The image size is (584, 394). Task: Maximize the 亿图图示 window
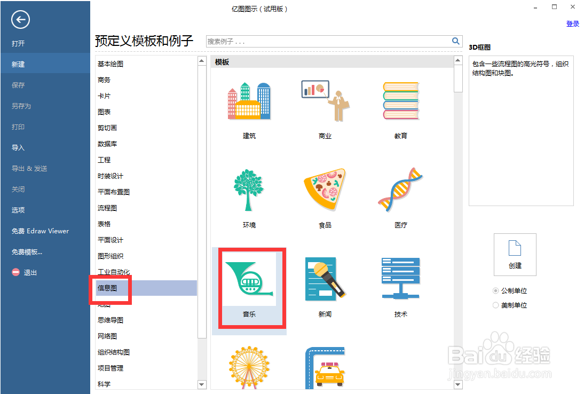[554, 7]
